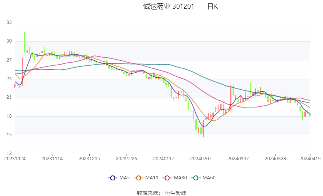Screen dimensions: 323x196
Task: Click the 33 price axis label
Action: point(9,23)
